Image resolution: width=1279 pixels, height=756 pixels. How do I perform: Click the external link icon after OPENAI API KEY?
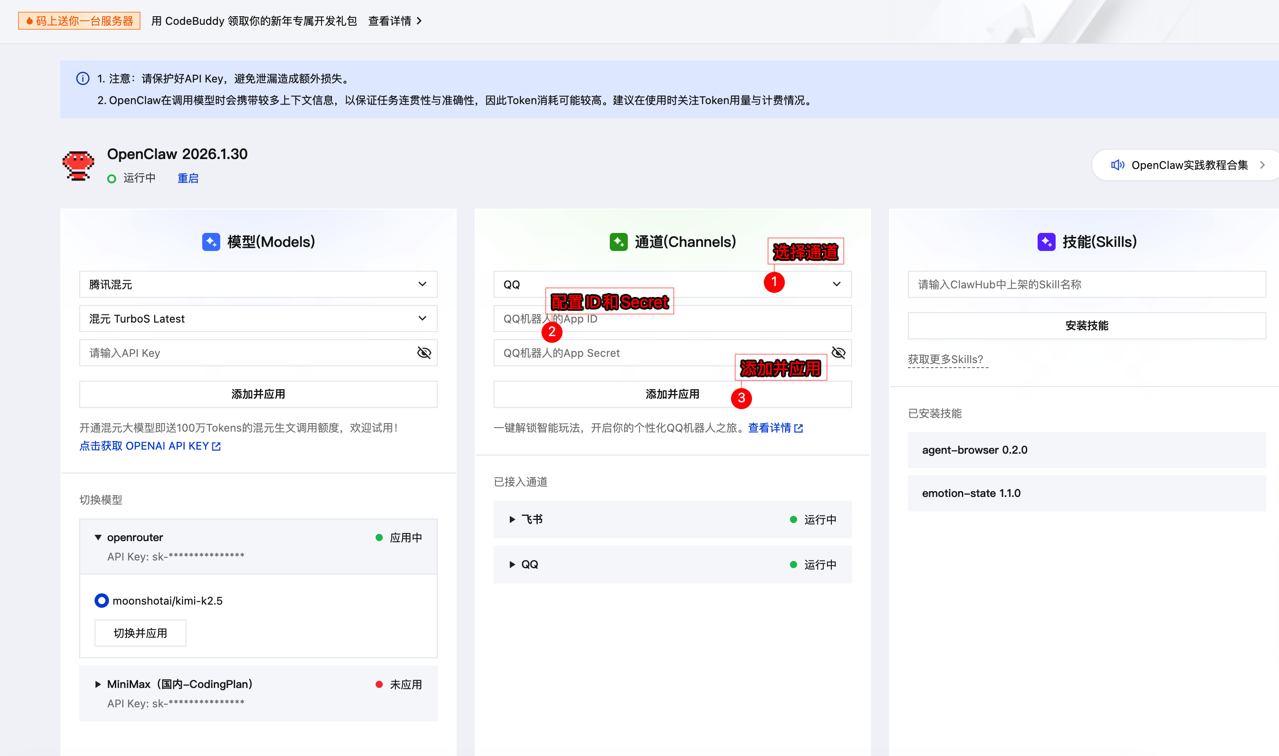[216, 446]
